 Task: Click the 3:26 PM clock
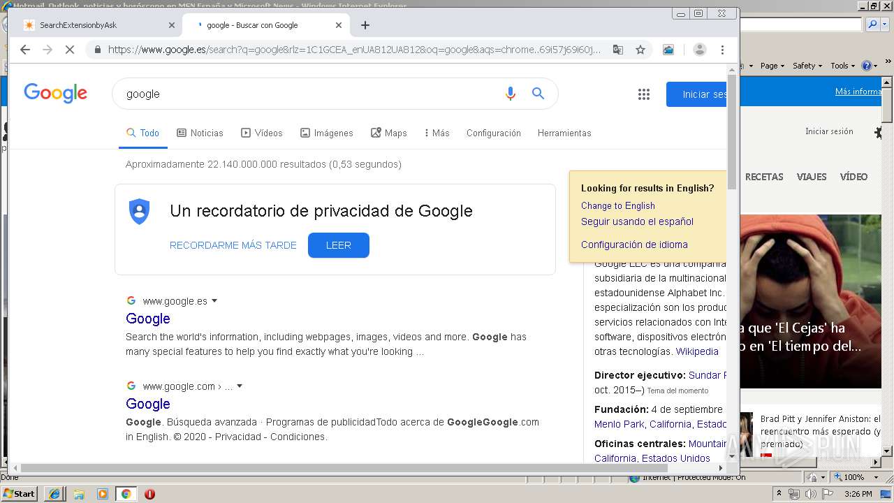click(858, 494)
